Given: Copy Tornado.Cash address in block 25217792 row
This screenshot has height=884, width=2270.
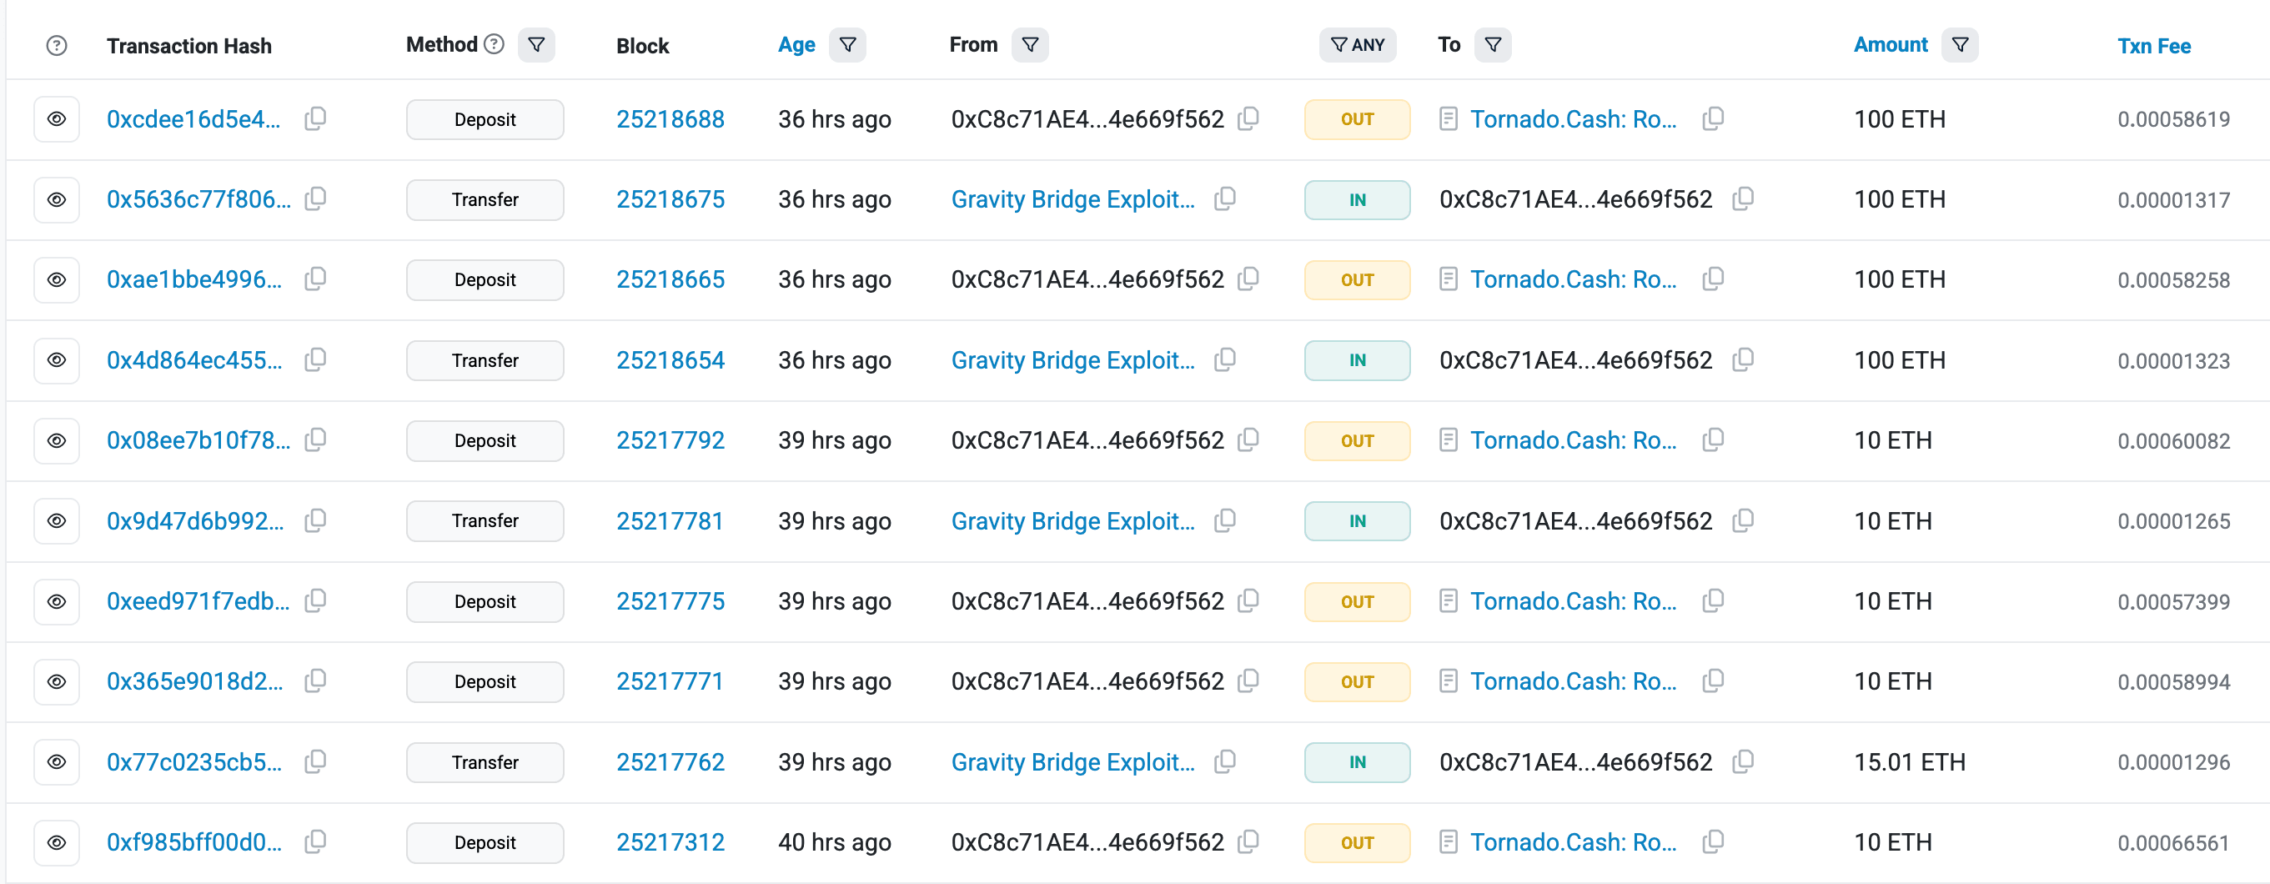Looking at the screenshot, I should (x=1713, y=439).
